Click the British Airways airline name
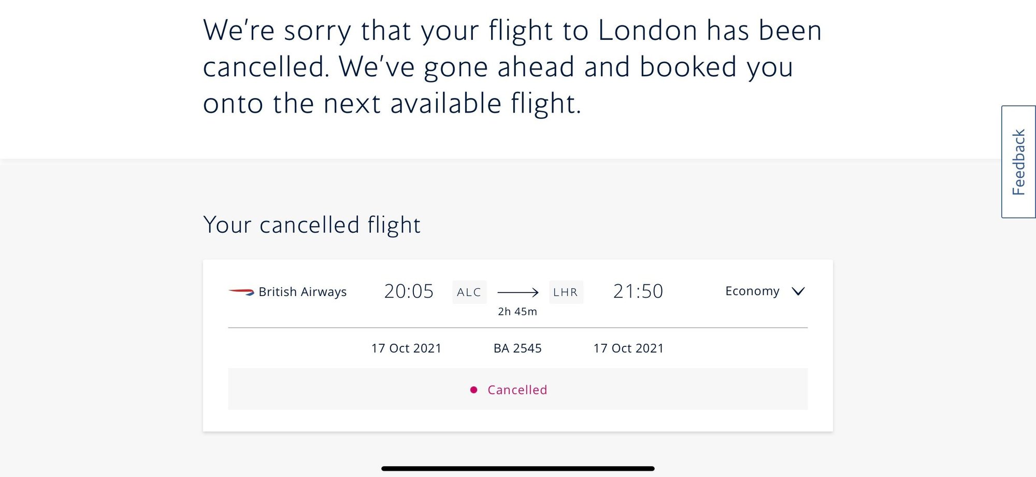This screenshot has width=1036, height=477. click(303, 292)
